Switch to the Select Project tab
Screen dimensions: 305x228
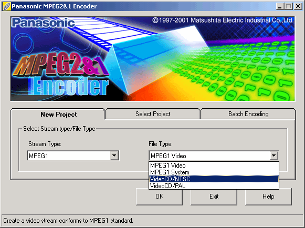click(x=153, y=114)
